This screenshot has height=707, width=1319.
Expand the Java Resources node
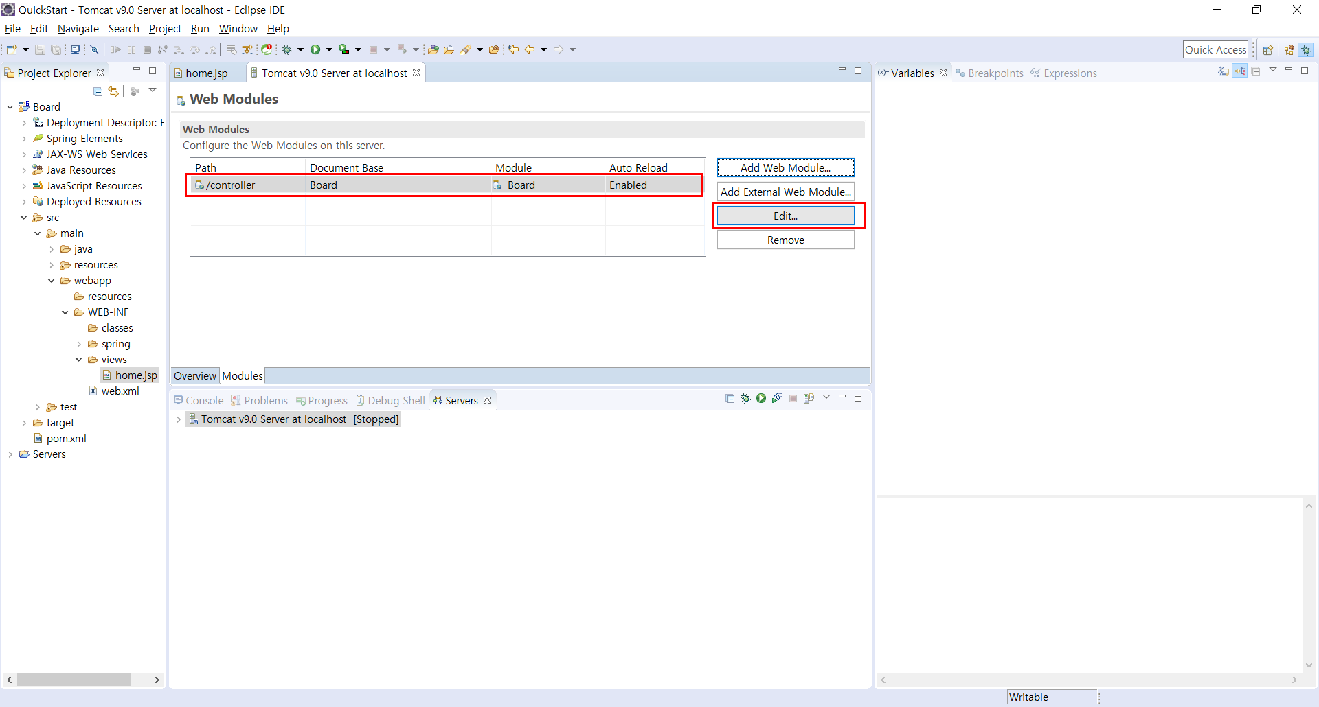point(24,170)
